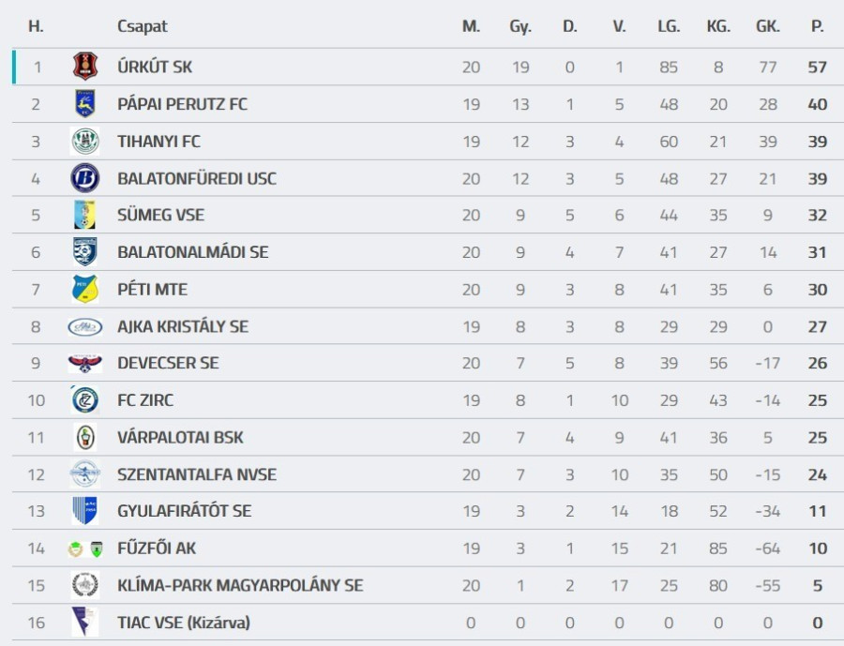Screen dimensions: 844x646
Task: Click the GK. goal difference header
Action: click(x=768, y=26)
